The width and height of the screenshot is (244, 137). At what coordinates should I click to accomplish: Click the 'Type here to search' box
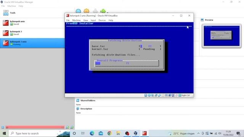pyautogui.click(x=39, y=134)
